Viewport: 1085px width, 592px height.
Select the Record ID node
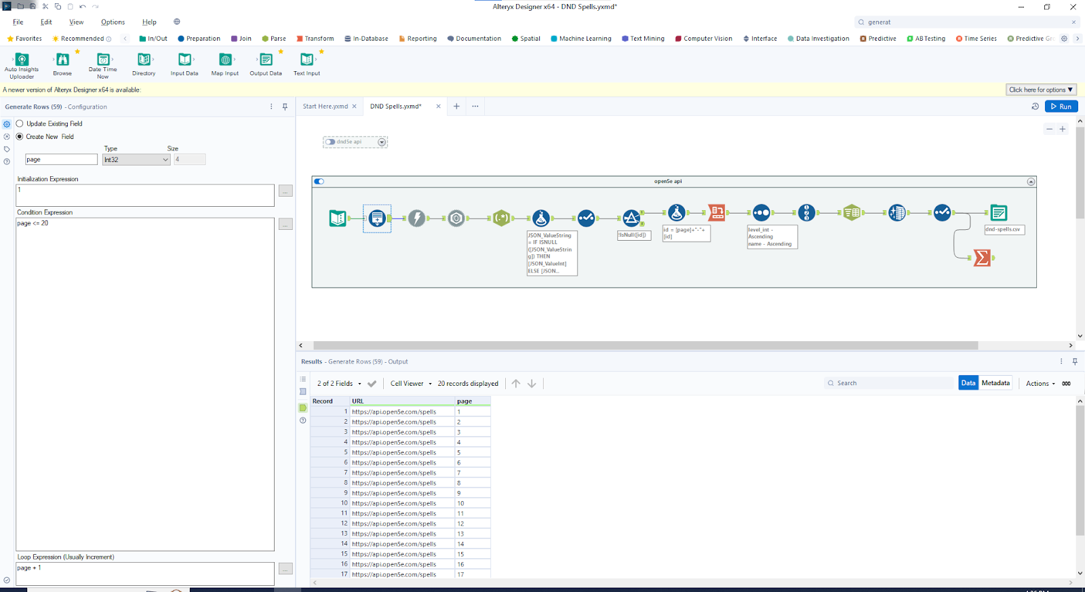pyautogui.click(x=806, y=212)
